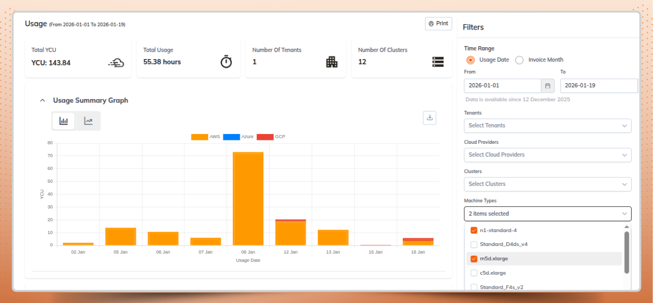Open the Select Cloud Providers dropdown
The image size is (653, 303).
click(x=547, y=155)
